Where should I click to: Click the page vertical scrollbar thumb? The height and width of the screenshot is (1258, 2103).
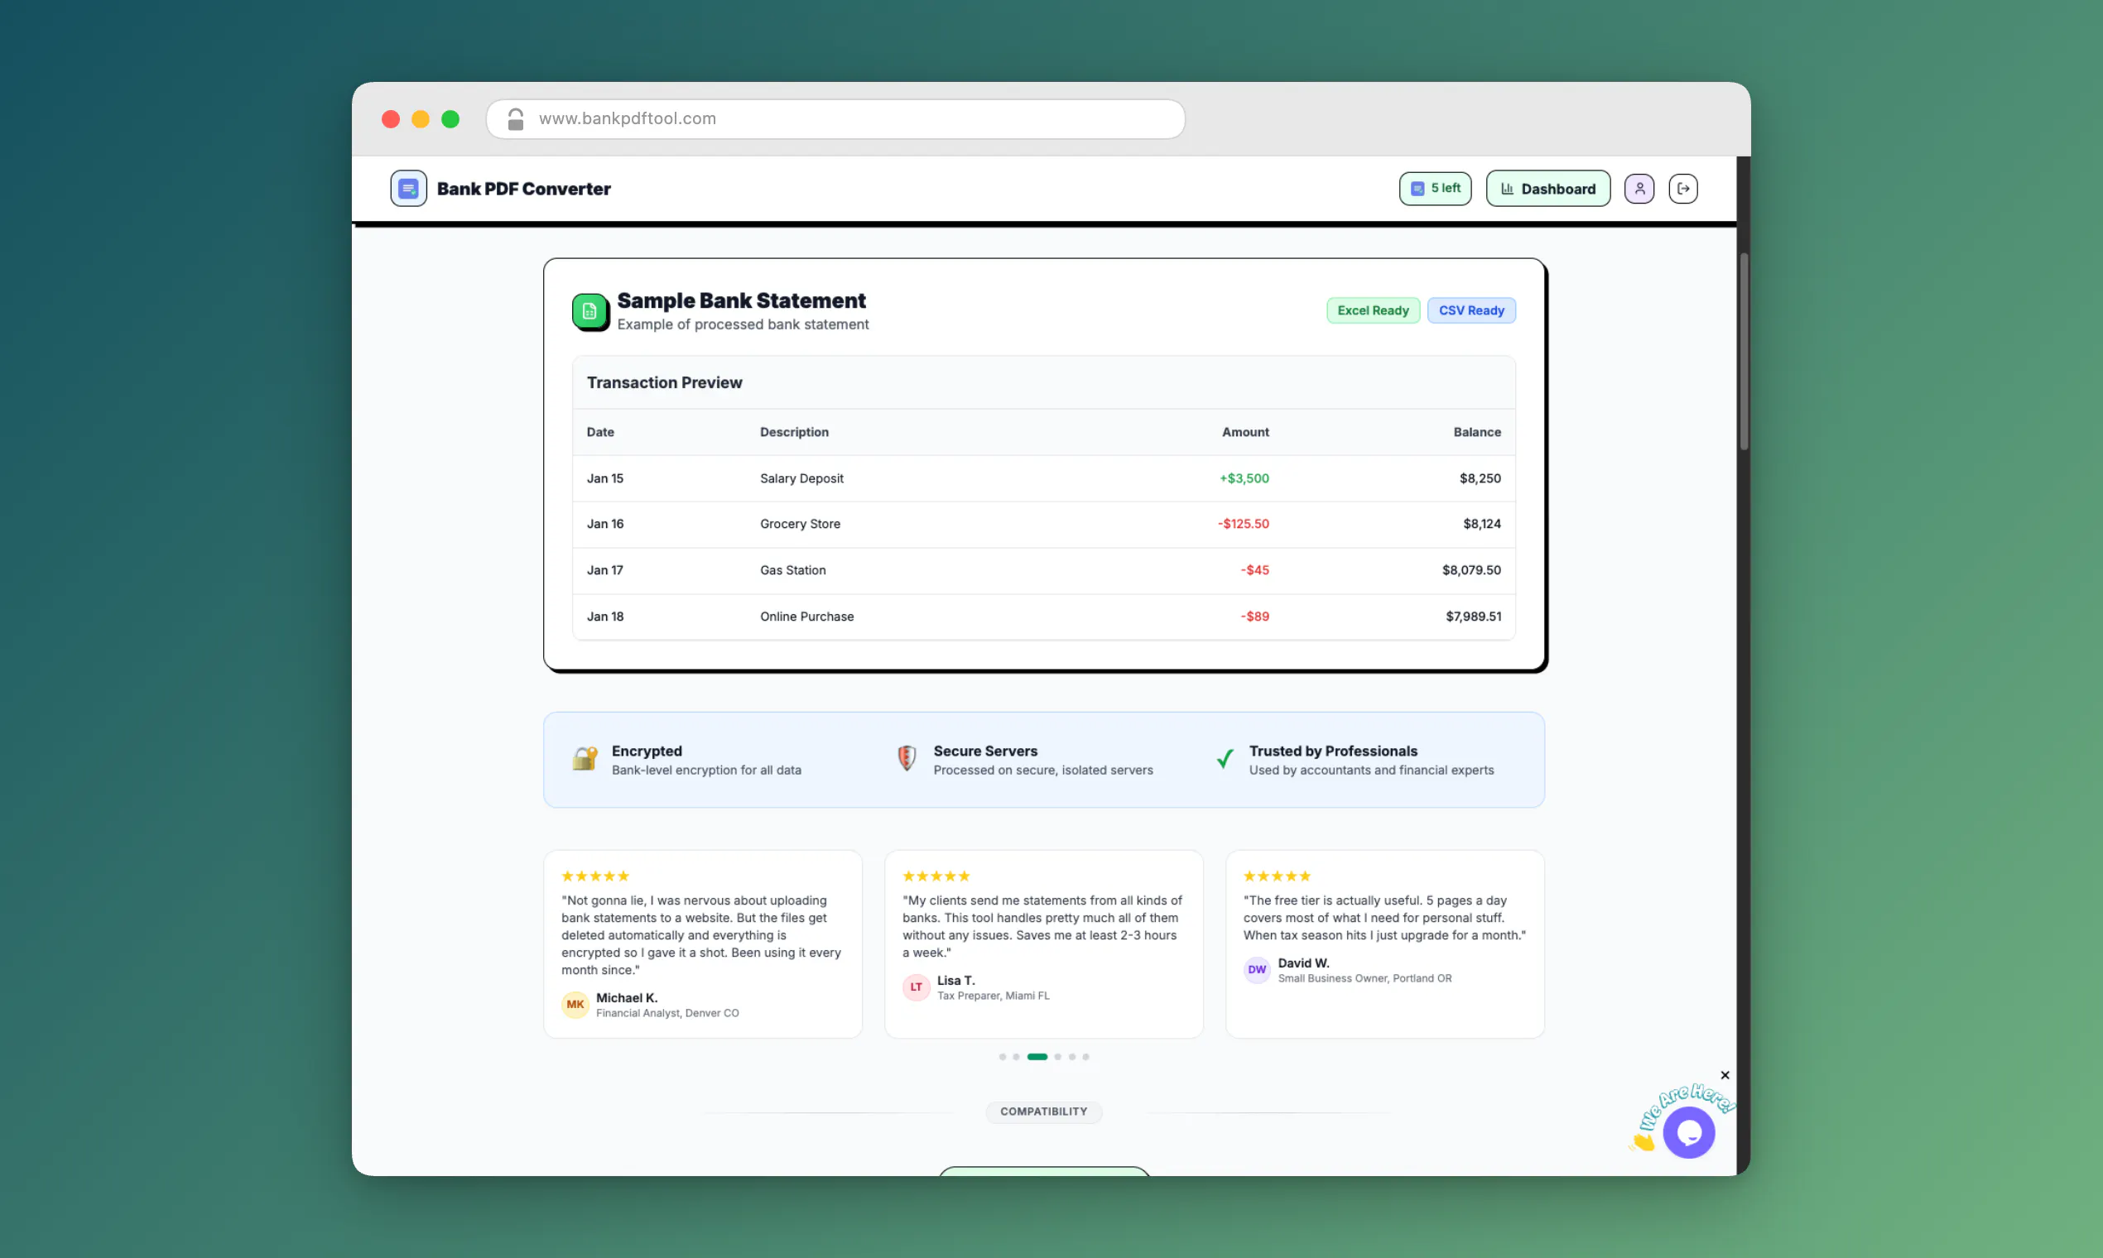pyautogui.click(x=1744, y=351)
